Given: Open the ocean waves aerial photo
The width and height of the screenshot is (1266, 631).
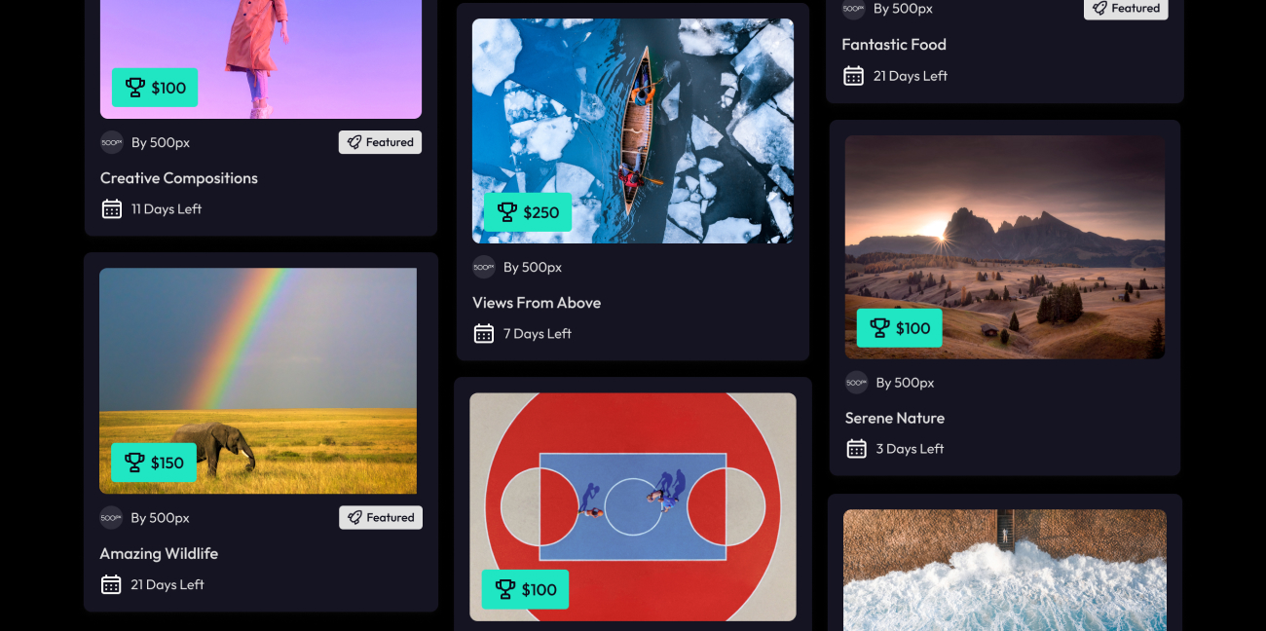Looking at the screenshot, I should pyautogui.click(x=1005, y=570).
